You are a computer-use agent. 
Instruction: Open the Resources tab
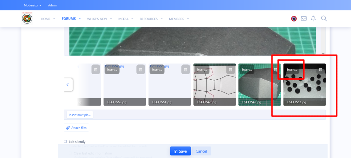[x=149, y=19]
